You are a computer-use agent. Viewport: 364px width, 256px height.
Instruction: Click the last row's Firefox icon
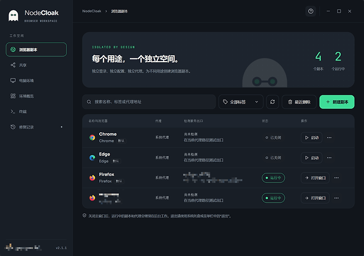tap(92, 198)
